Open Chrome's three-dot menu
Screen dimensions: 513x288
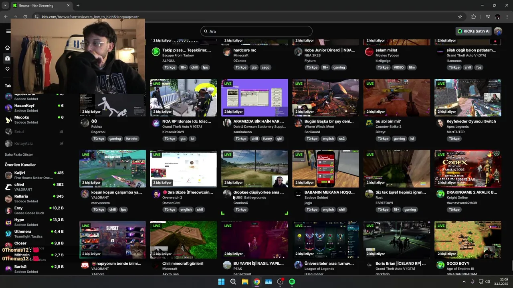(x=507, y=17)
